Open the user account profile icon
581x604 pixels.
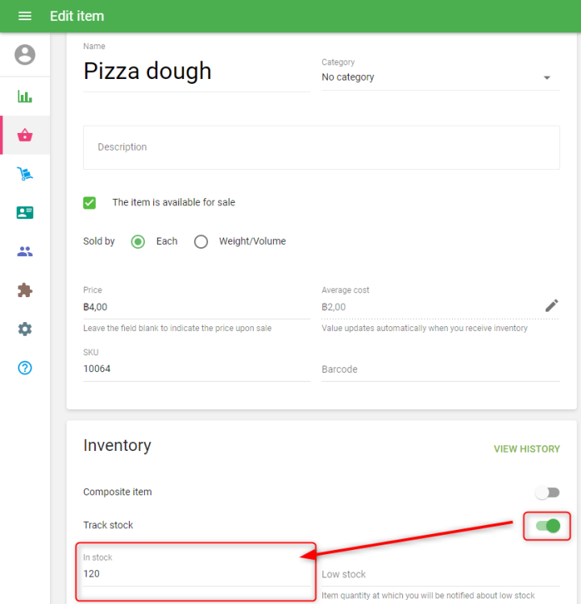tap(25, 55)
